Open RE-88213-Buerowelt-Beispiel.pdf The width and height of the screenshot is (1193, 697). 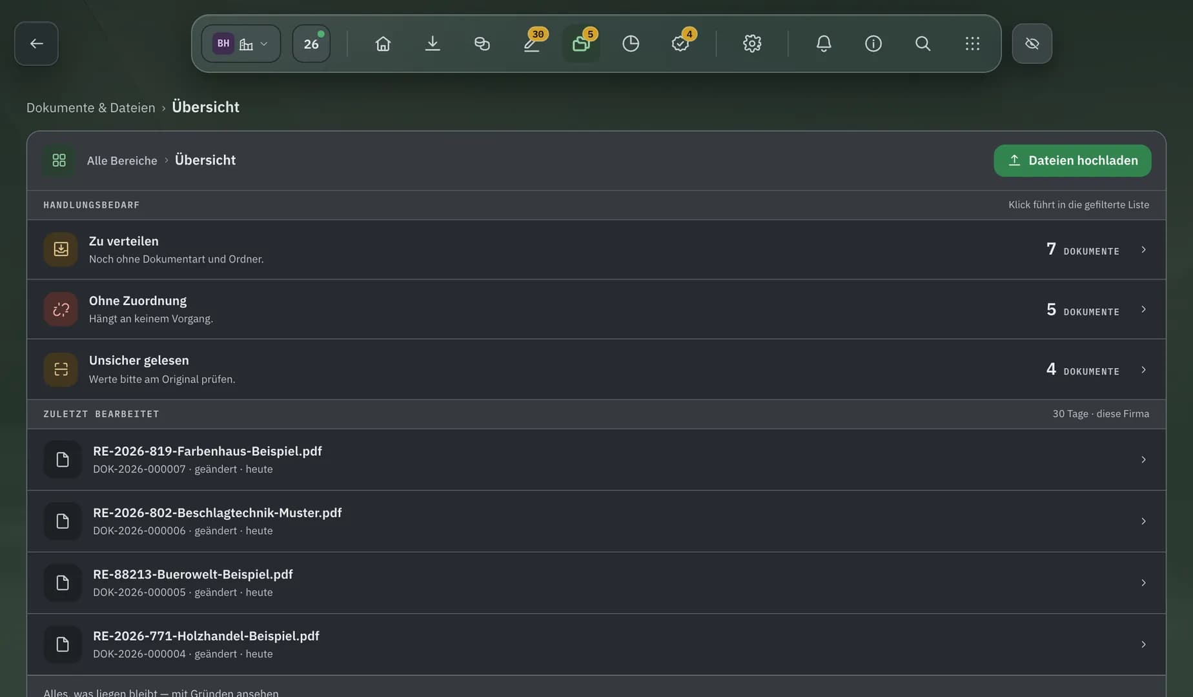click(x=596, y=583)
